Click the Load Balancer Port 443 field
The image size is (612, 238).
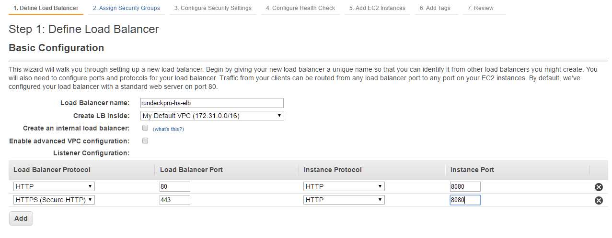tap(175, 200)
